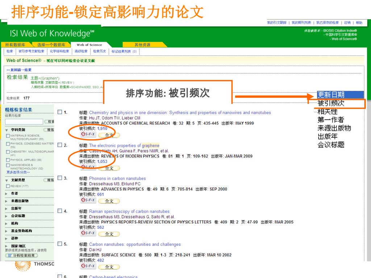Select the Web of Science tab
The width and height of the screenshot is (371, 278).
(x=89, y=45)
